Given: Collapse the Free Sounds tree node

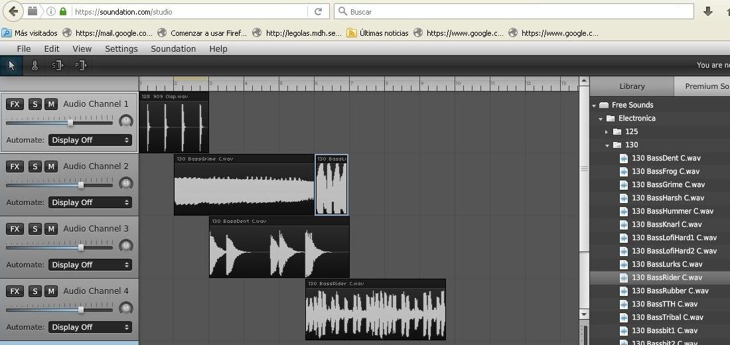Looking at the screenshot, I should coord(594,105).
